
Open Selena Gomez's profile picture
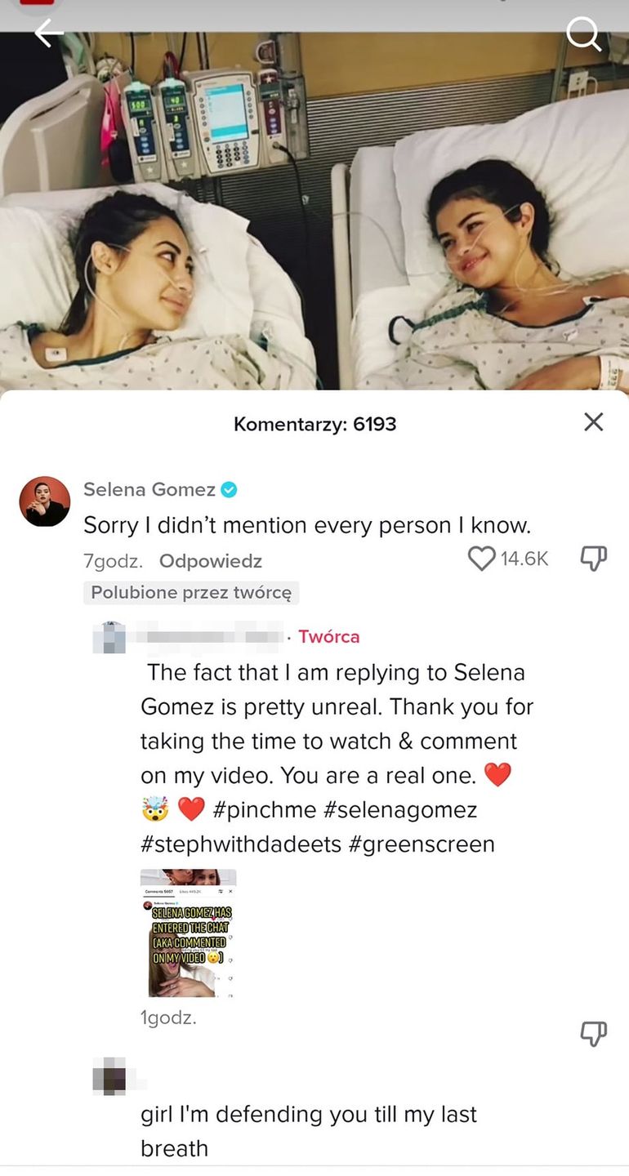point(44,501)
